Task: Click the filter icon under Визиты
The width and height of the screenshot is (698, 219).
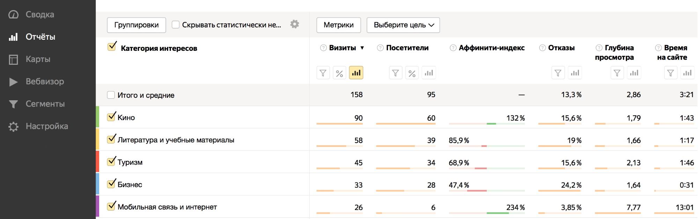Action: click(x=323, y=73)
